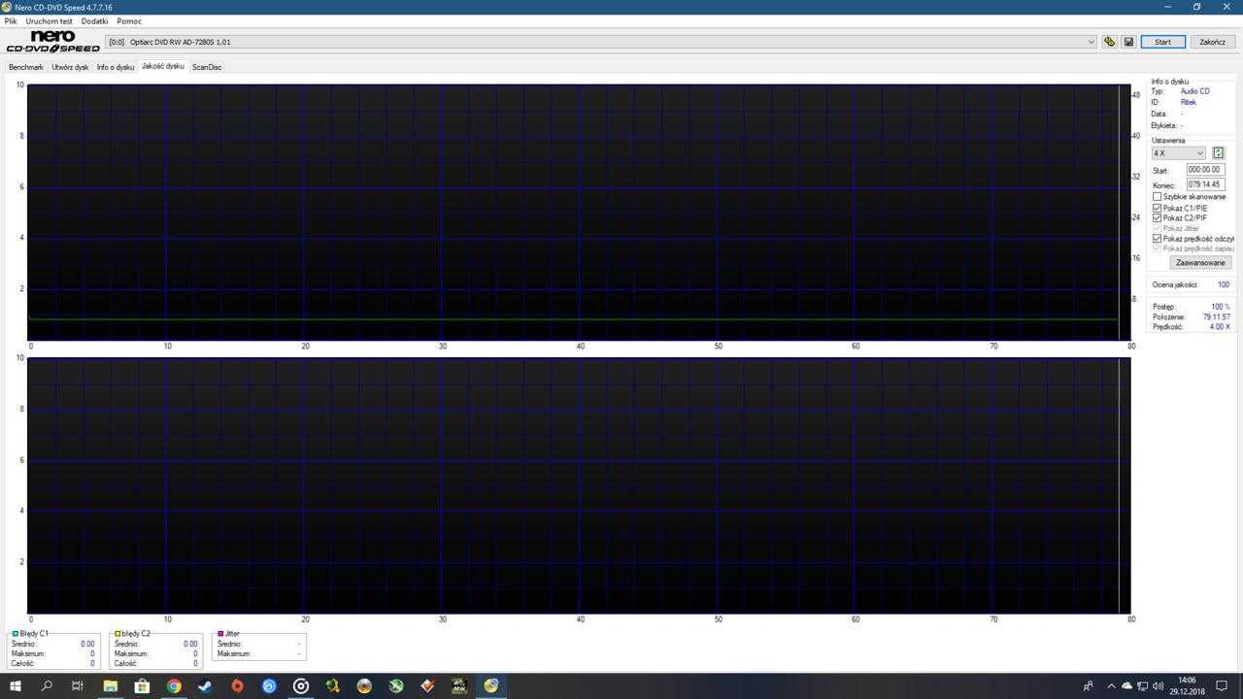Open Microsoft Store from the taskbar
The image size is (1243, 699).
pyautogui.click(x=142, y=685)
